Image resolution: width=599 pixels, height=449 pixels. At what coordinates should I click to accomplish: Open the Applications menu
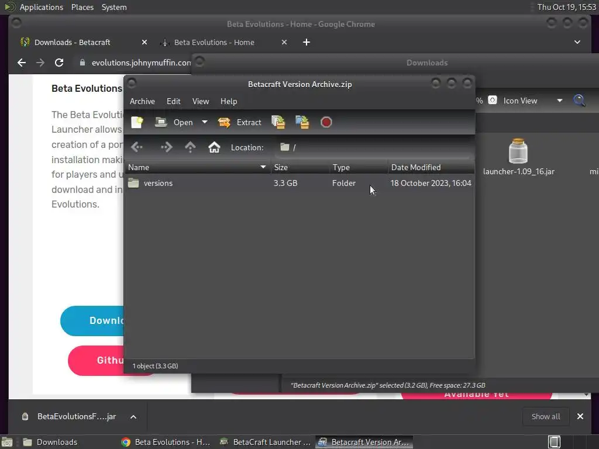[42, 7]
